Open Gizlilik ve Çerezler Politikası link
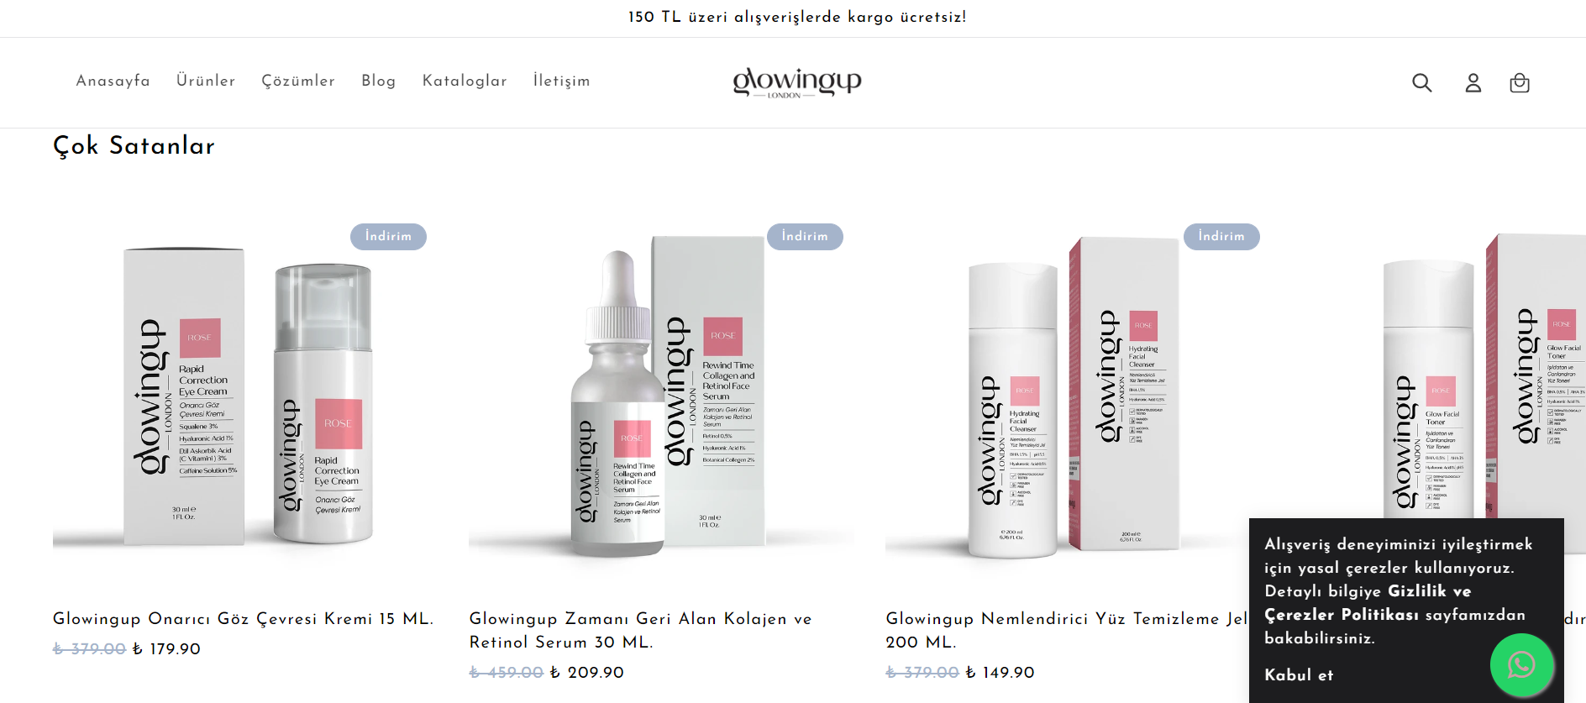1586x703 pixels. coord(1395,603)
